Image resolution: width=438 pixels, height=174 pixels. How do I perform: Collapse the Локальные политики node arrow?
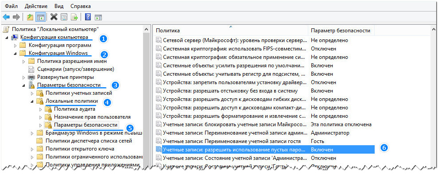click(31, 102)
